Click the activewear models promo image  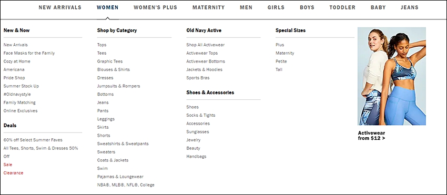[x=392, y=76]
